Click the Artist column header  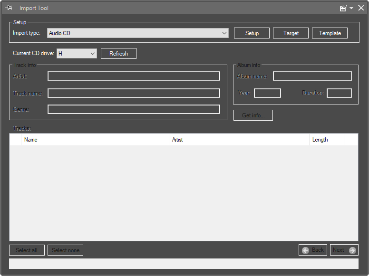[239, 140]
